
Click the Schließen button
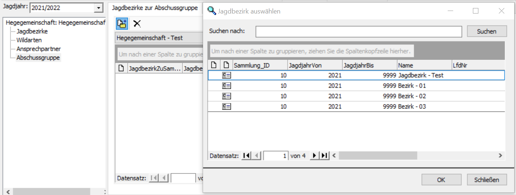pos(486,180)
